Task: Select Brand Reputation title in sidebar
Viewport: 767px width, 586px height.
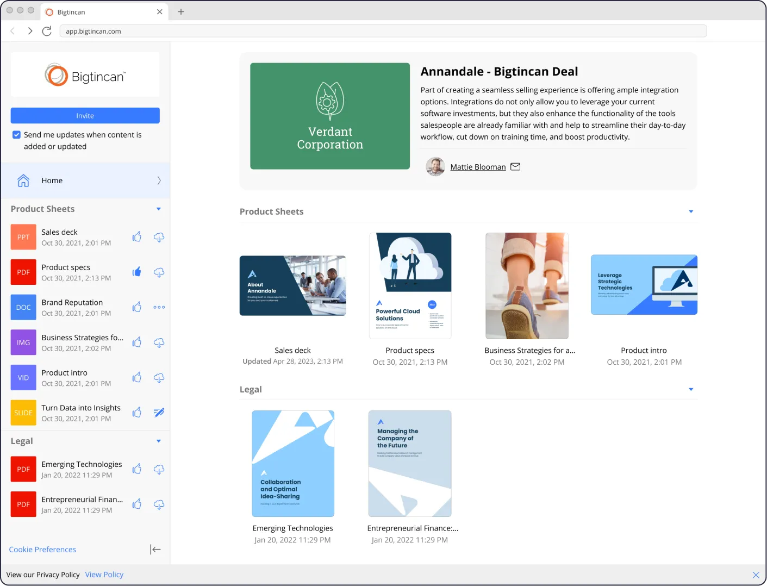Action: pyautogui.click(x=72, y=302)
